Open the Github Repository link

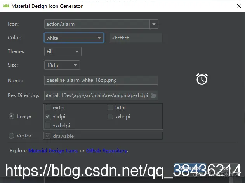coord(107,151)
